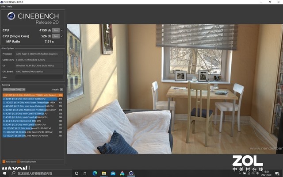
Task: Toggle the checkbox beside the CPU test
Action: coord(62,30)
